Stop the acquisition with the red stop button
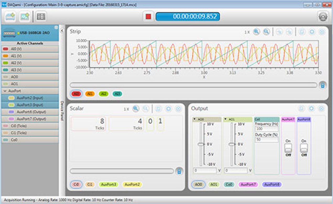This screenshot has height=204, width=333. [x=148, y=17]
